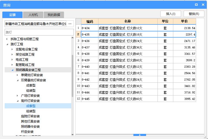Click the bottom panel expand arrow handle
The image size is (208, 139).
pos(140,135)
